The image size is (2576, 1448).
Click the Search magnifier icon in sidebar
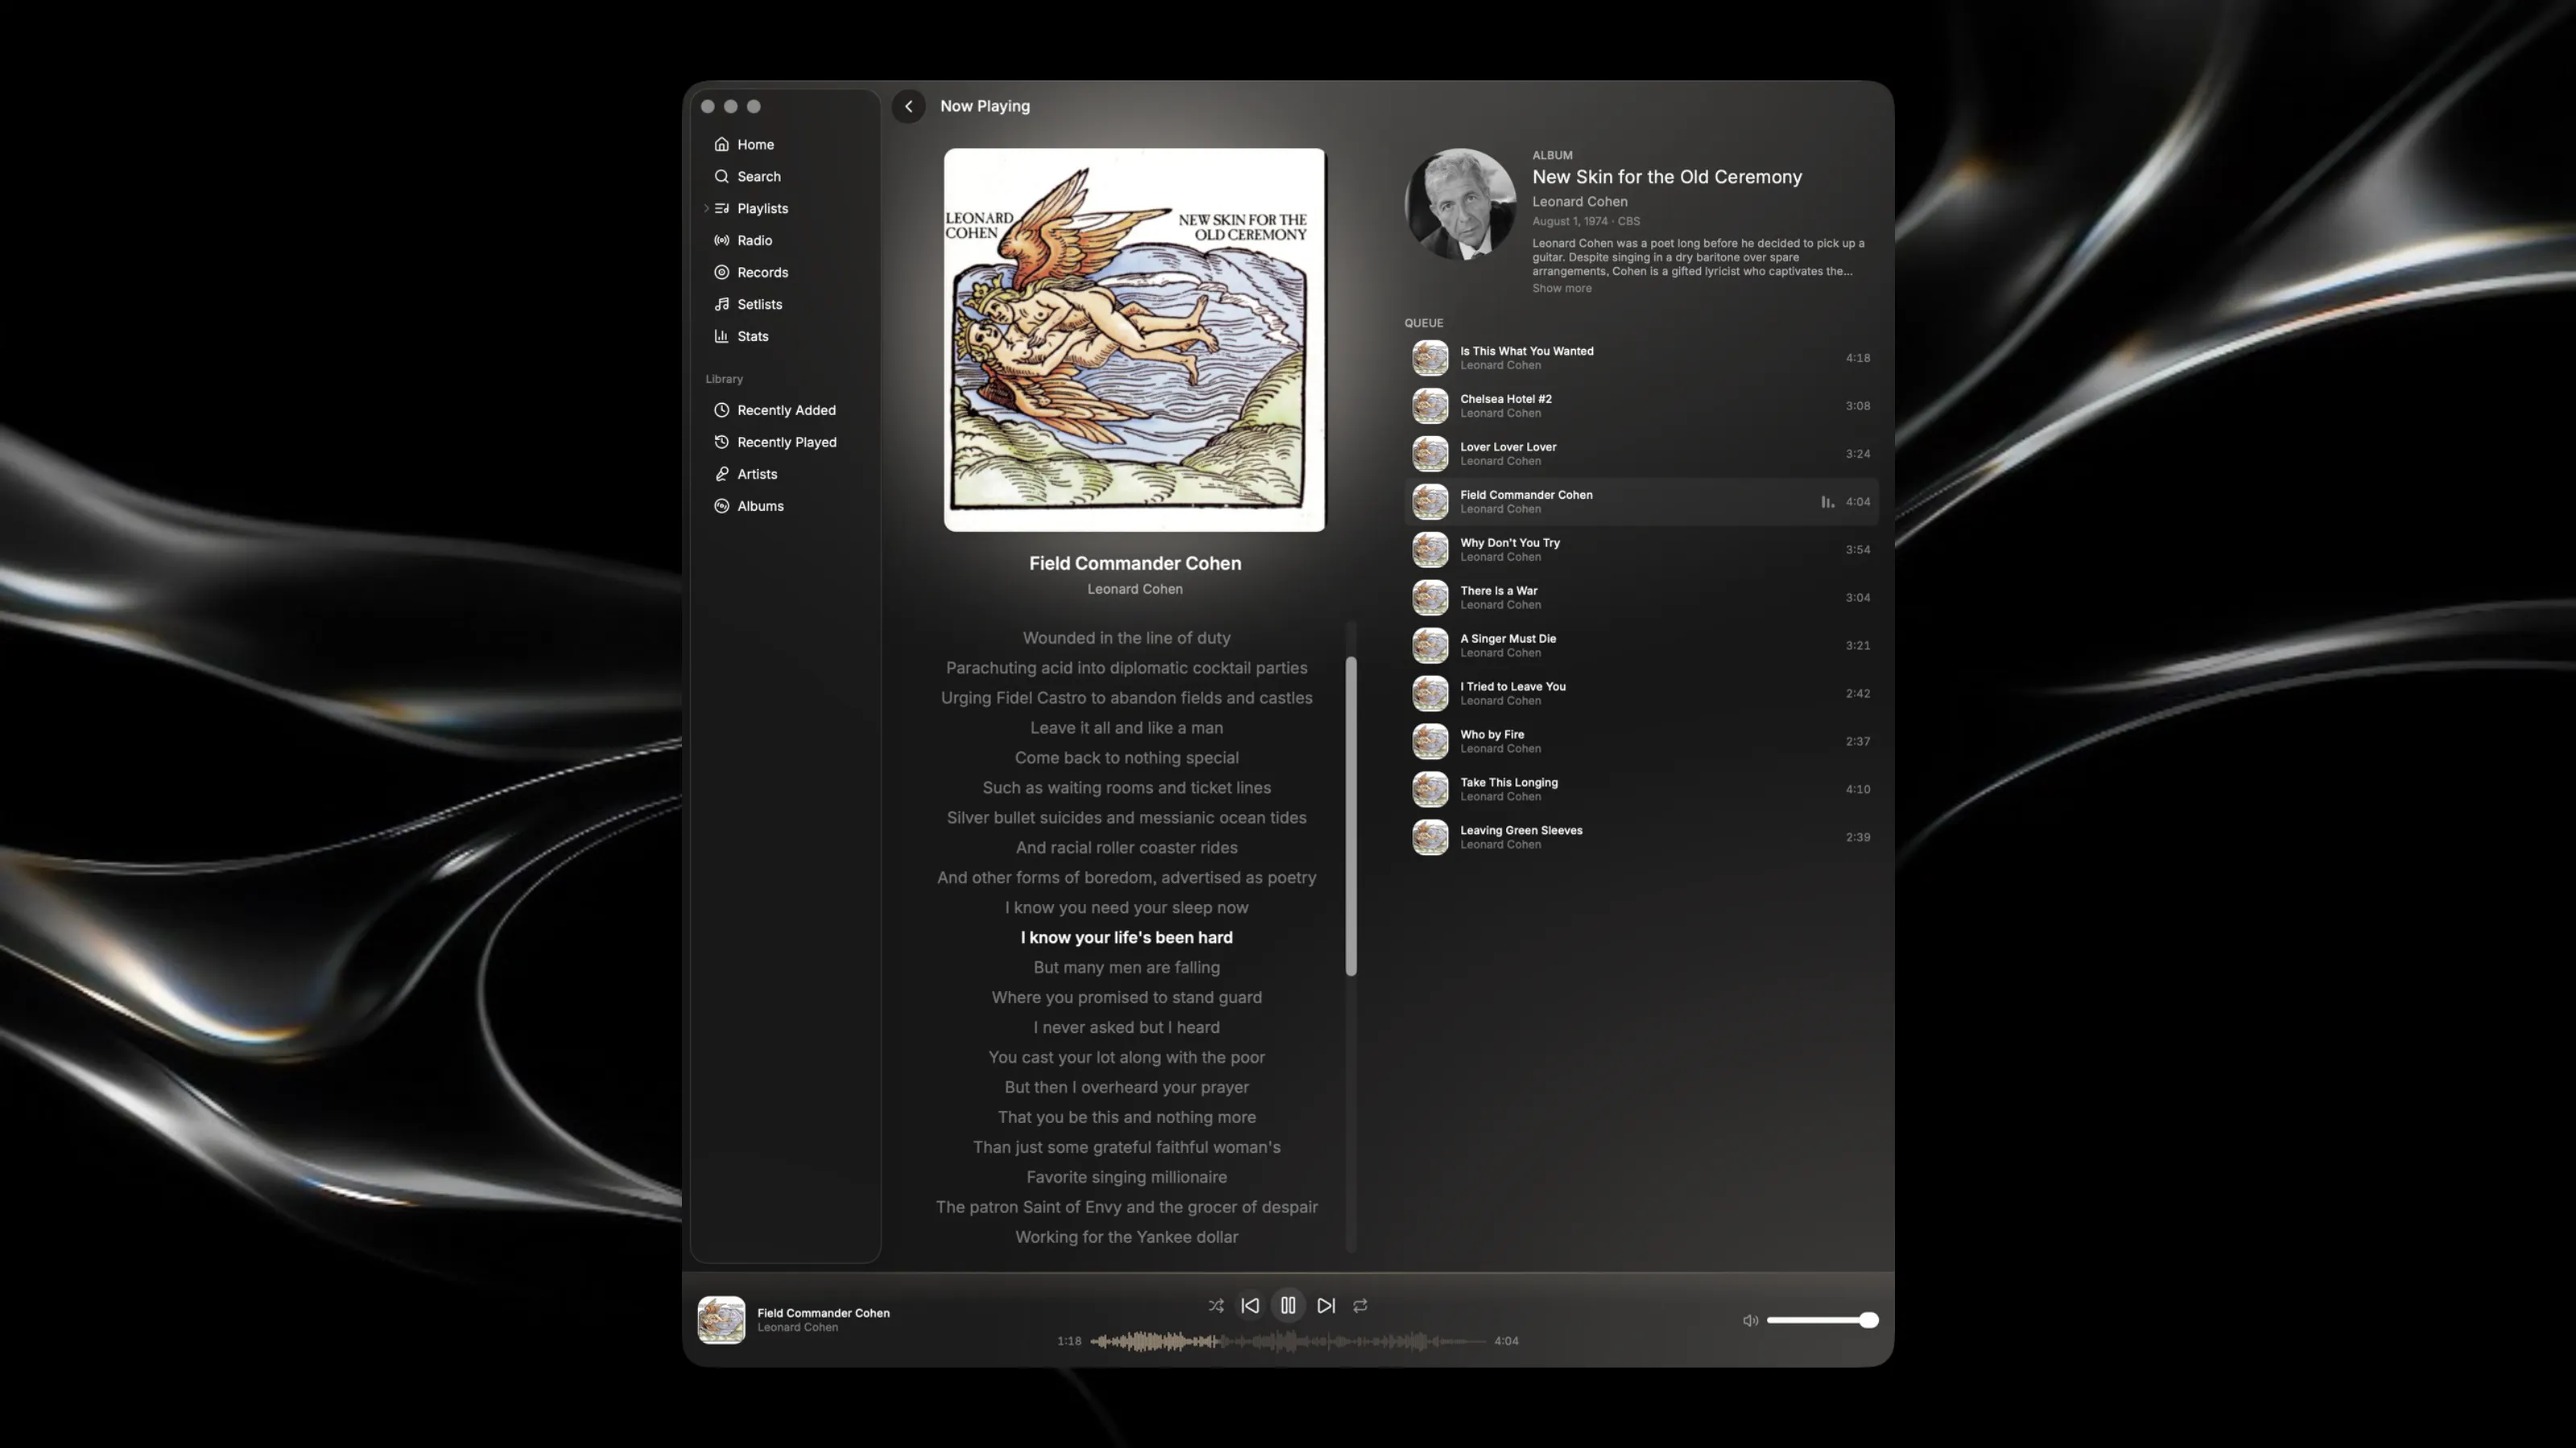[721, 176]
